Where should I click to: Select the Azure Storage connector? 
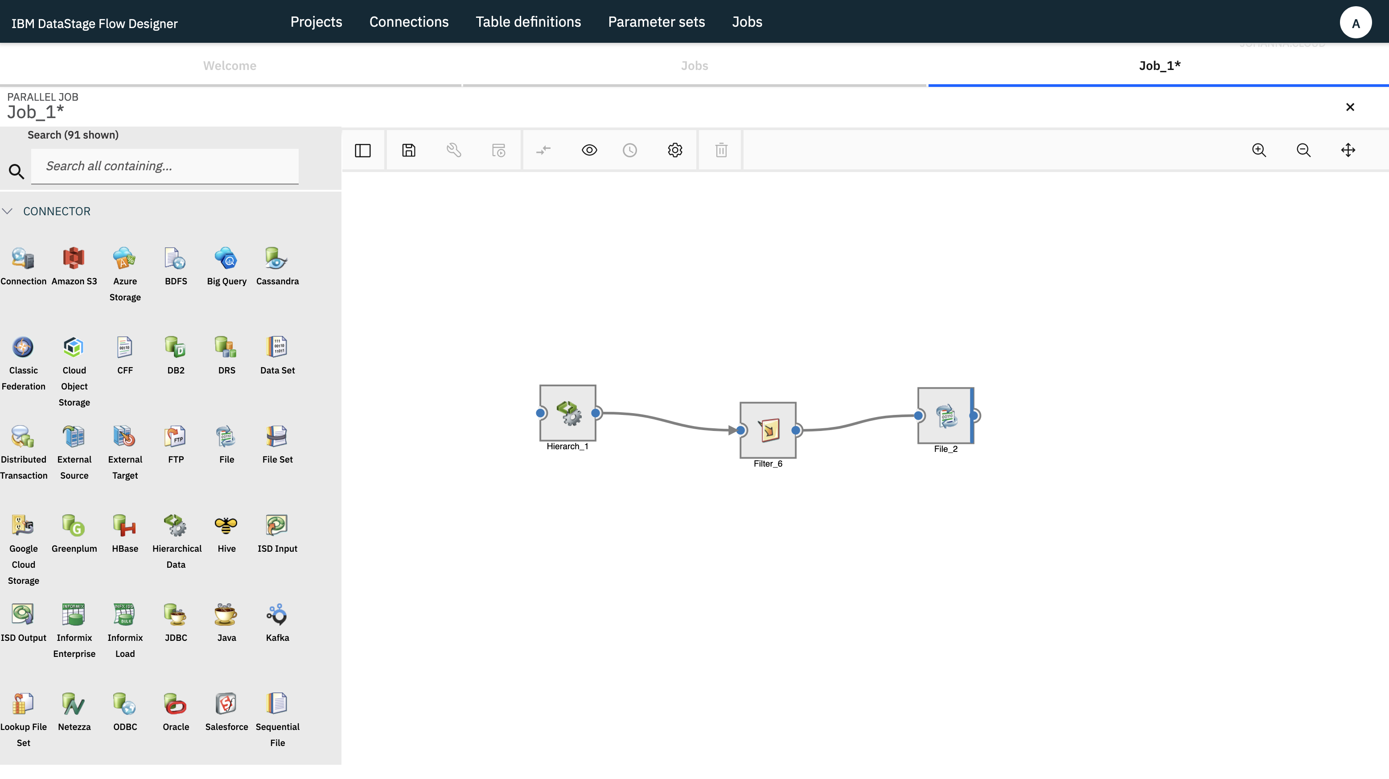point(124,258)
